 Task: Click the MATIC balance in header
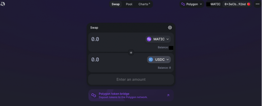(214, 4)
